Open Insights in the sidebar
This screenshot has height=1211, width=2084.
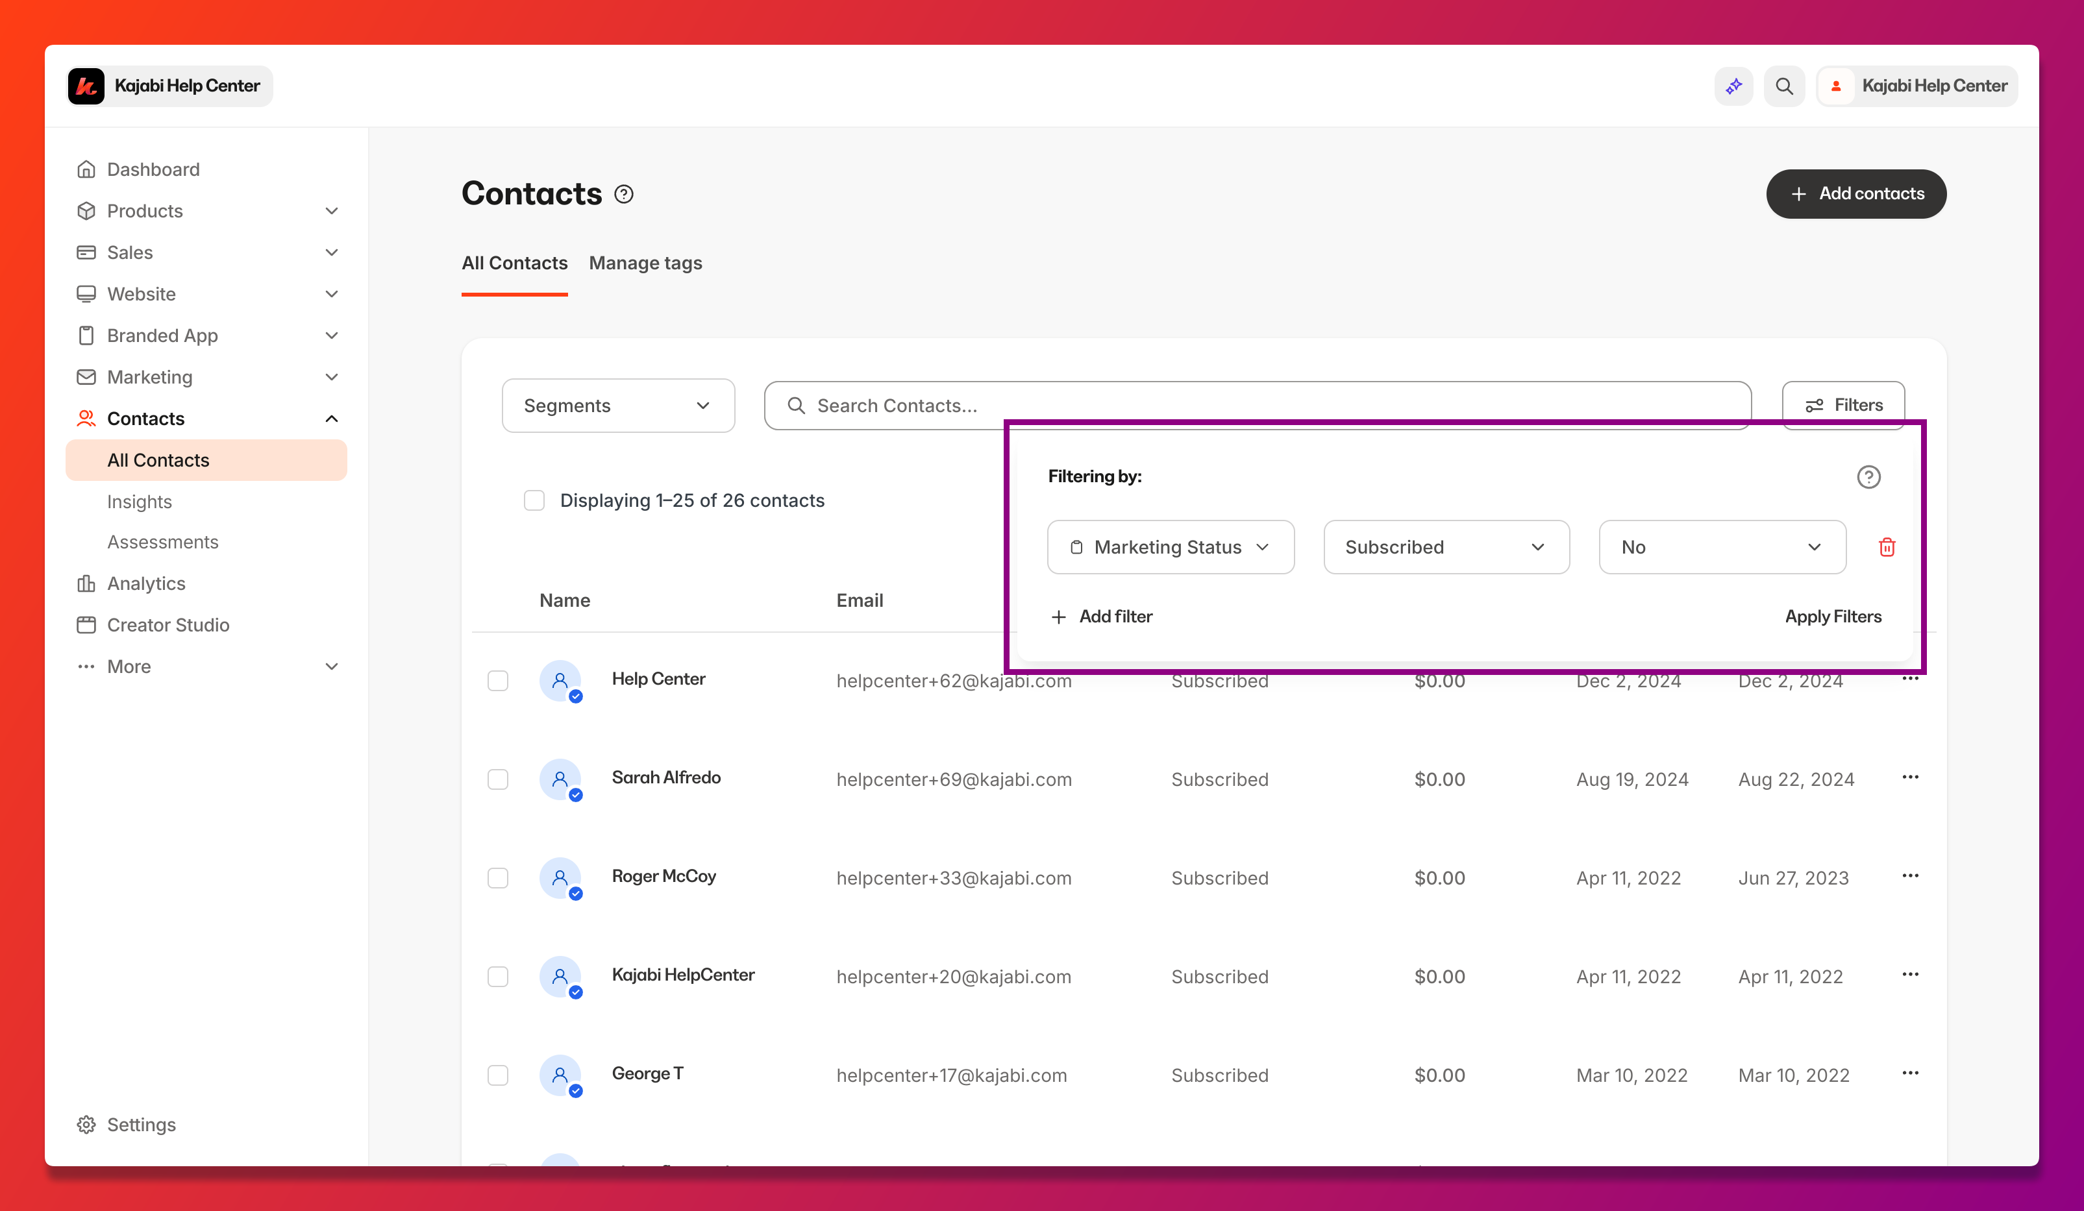pos(139,502)
